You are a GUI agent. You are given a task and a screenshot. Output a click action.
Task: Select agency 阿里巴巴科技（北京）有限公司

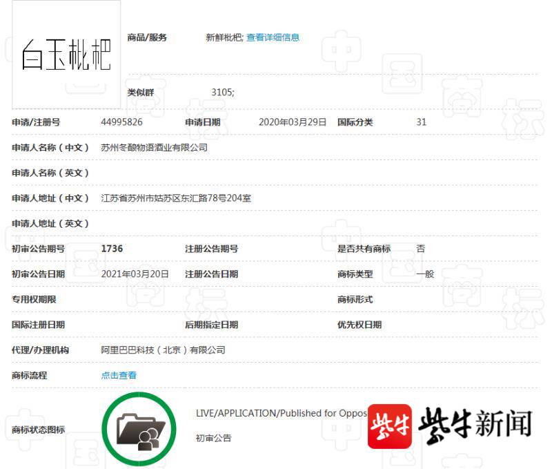[x=163, y=350]
